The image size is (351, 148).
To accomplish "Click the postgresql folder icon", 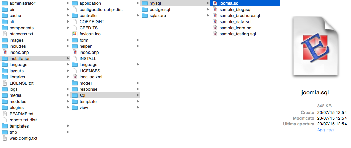I will click(145, 10).
